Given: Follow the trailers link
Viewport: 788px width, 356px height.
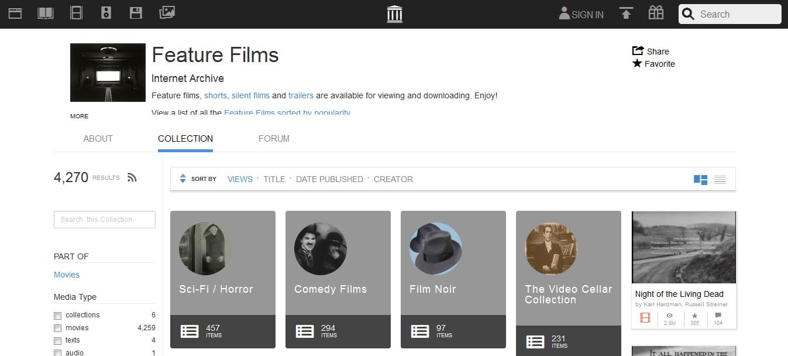Looking at the screenshot, I should pyautogui.click(x=301, y=95).
